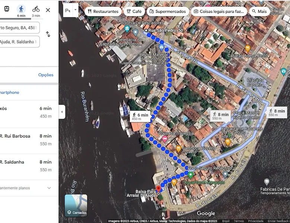Select the cycling travel mode
The height and width of the screenshot is (223, 290).
coord(36,9)
